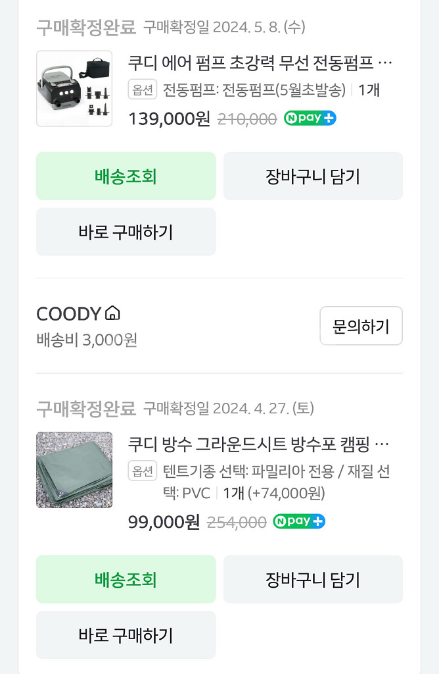Add the air pump to cart
This screenshot has height=674, width=439.
pos(313,176)
